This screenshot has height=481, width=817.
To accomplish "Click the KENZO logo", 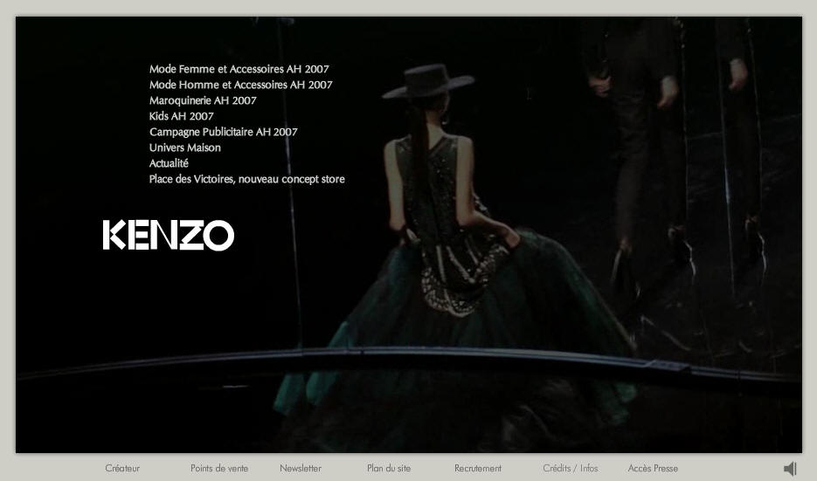I will click(x=169, y=236).
